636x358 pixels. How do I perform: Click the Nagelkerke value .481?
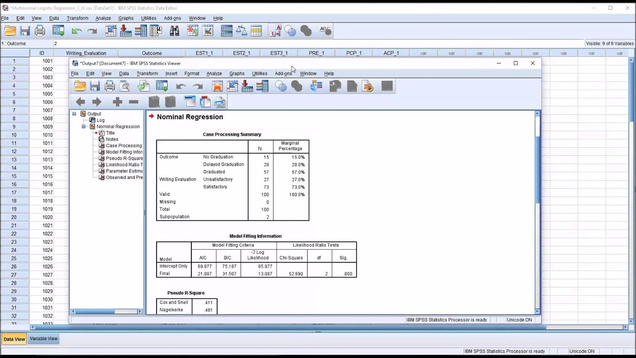[x=208, y=310]
